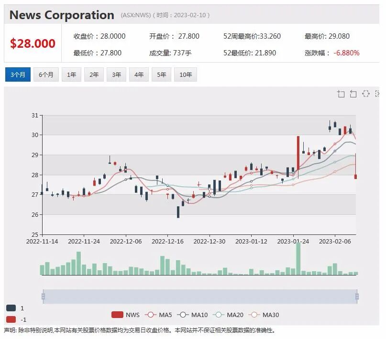Select the 3年 range button
The image size is (386, 339).
116,74
